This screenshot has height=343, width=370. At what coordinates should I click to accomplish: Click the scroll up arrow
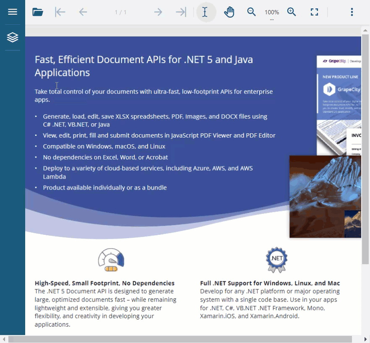pos(365,31)
